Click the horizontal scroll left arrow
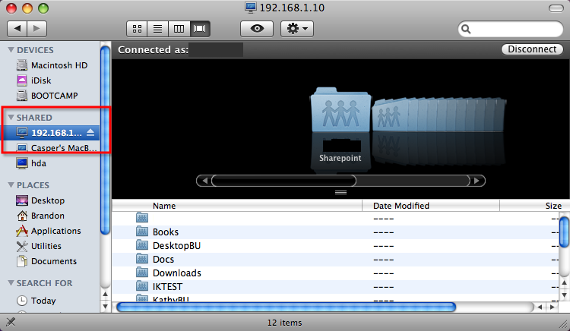This screenshot has width=570, height=331. coord(540,307)
